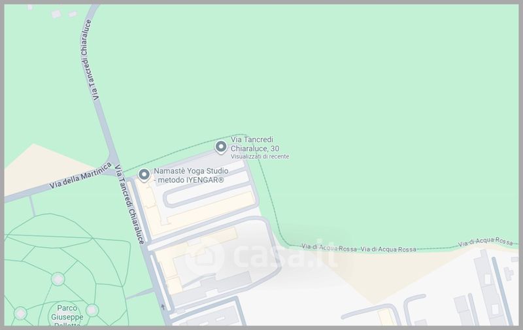The image size is (523, 330).
Task: Select the small yellow building at bottom right
Action: pos(386,317)
